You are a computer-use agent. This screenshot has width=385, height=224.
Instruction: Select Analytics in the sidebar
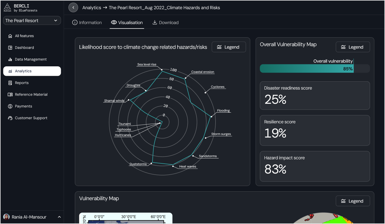click(x=32, y=71)
